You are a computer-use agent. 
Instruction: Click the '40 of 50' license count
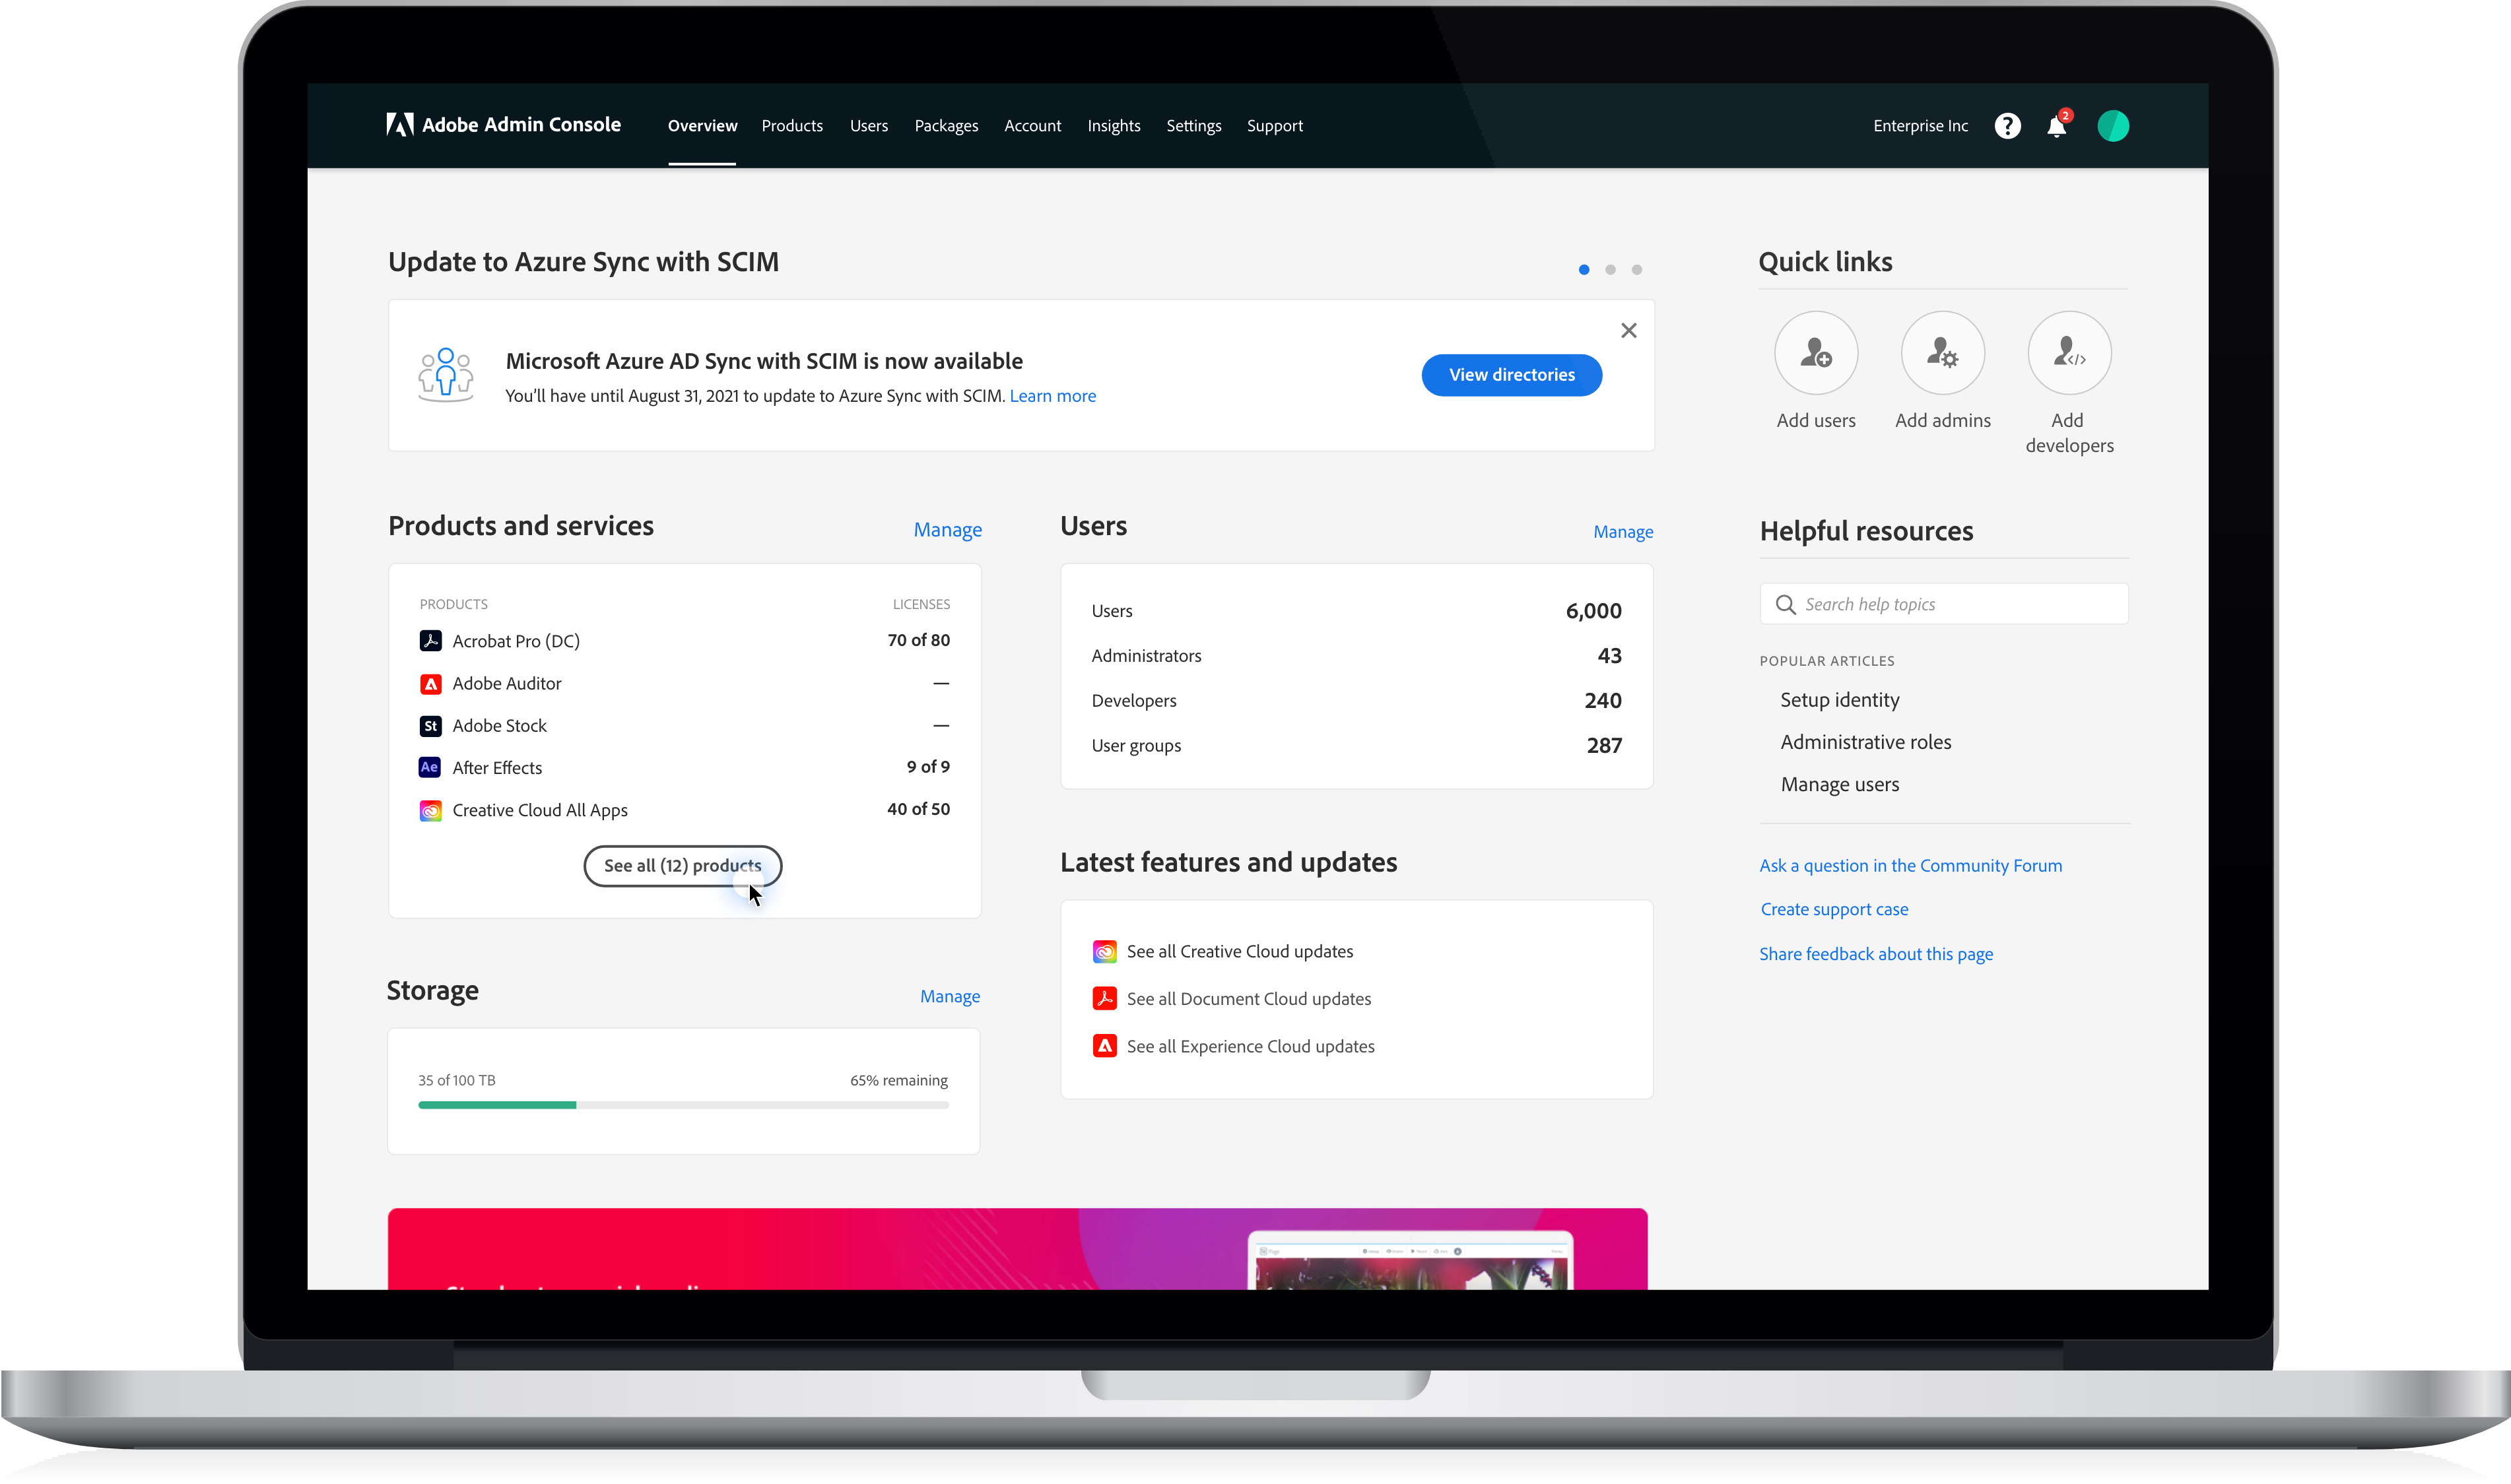click(x=918, y=809)
